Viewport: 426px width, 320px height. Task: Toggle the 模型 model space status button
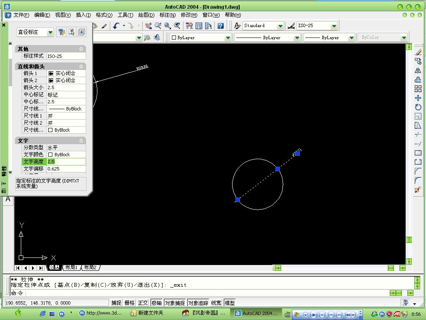[230, 302]
